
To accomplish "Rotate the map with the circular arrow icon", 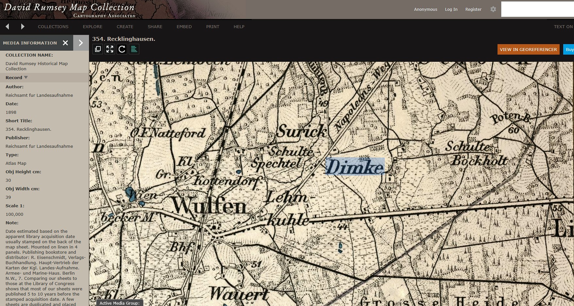I will pos(122,49).
